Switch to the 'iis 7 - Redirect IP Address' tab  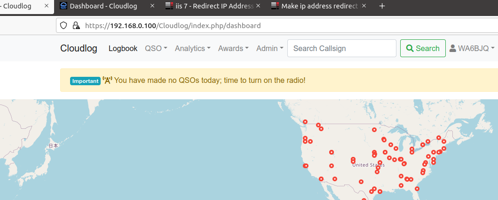point(213,6)
